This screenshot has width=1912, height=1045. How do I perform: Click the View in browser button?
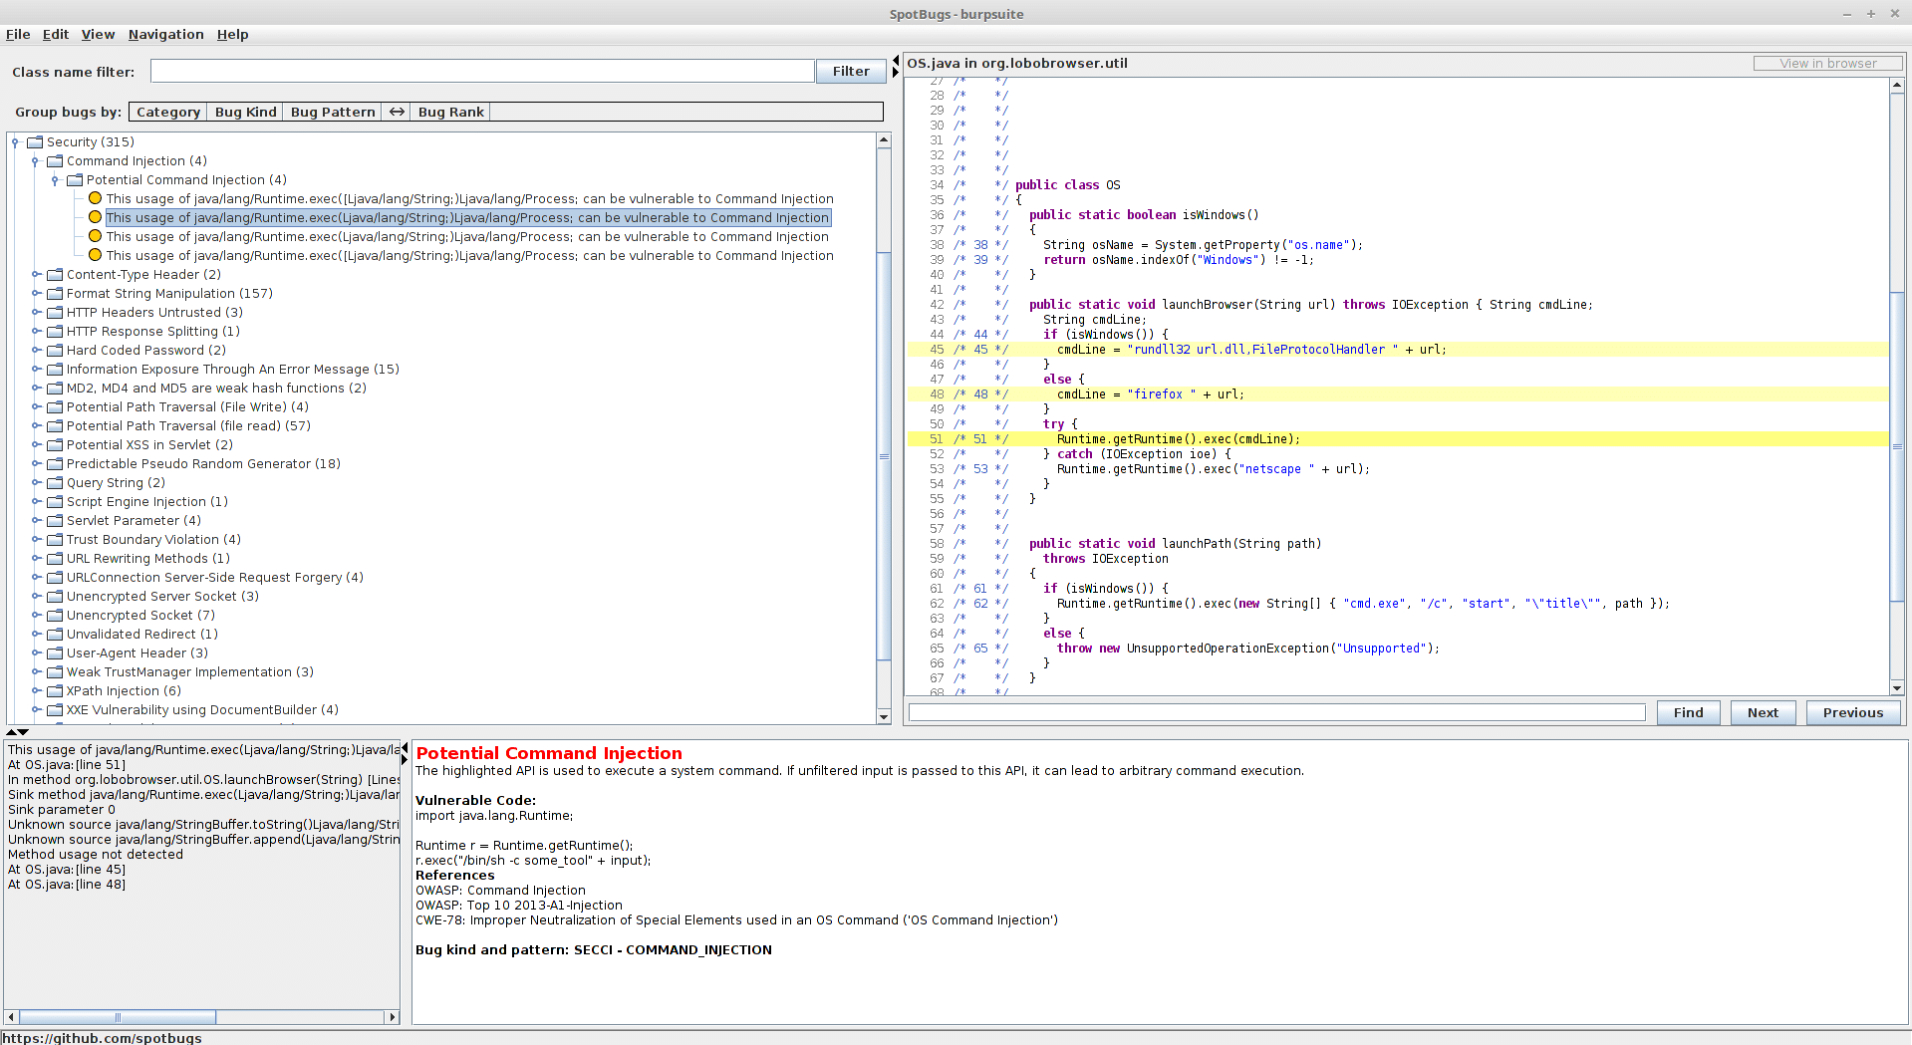click(x=1827, y=63)
